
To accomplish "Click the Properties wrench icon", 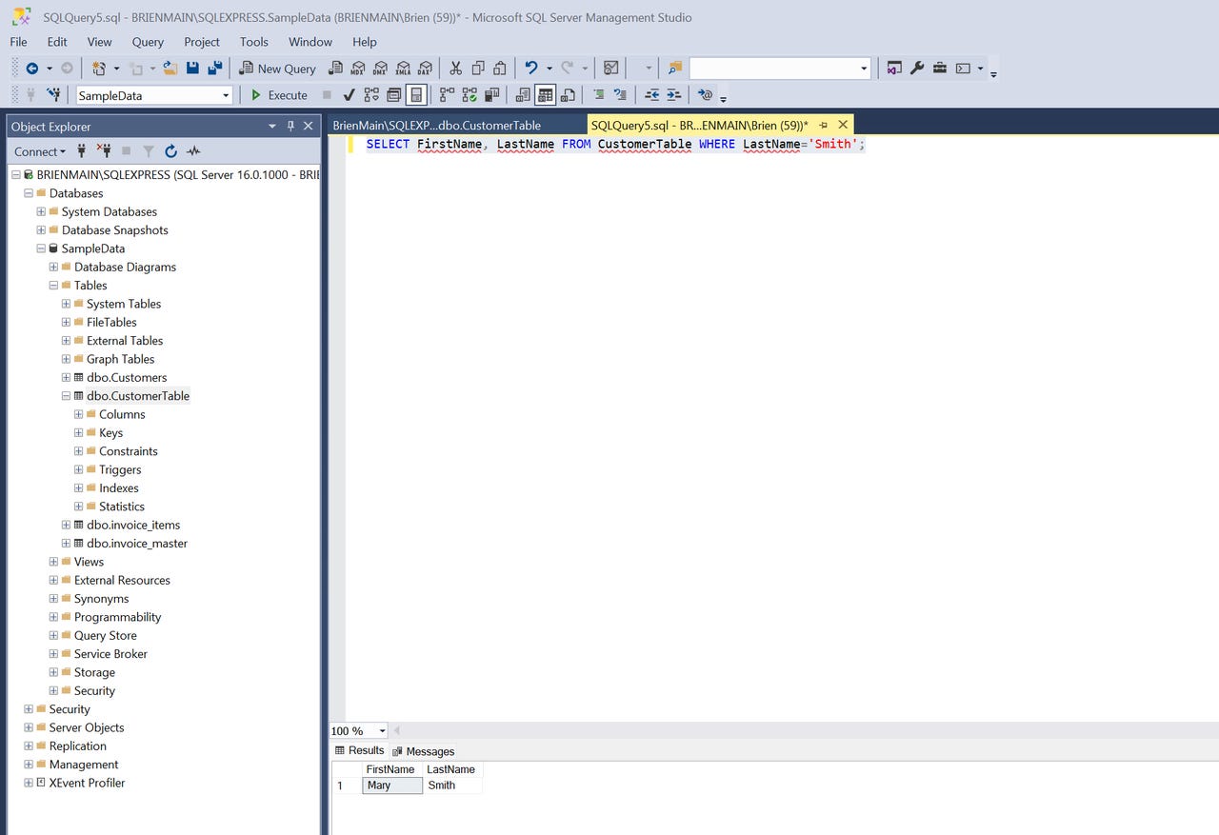I will point(917,69).
